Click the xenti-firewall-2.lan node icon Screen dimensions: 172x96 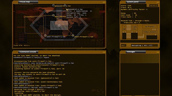coord(73,35)
